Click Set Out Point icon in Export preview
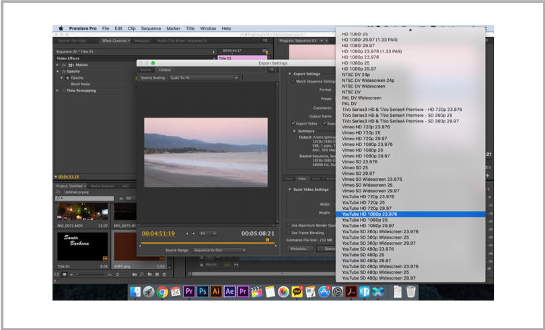The height and width of the screenshot is (330, 545). click(x=194, y=233)
